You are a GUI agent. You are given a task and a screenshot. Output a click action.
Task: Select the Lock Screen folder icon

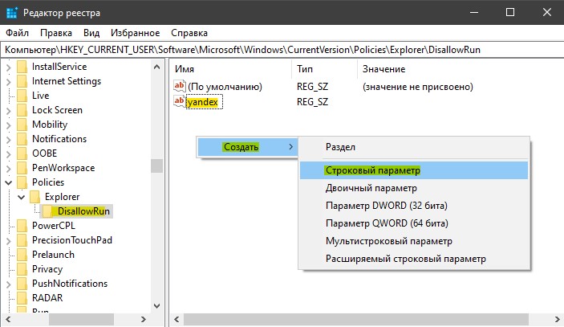pyautogui.click(x=22, y=110)
